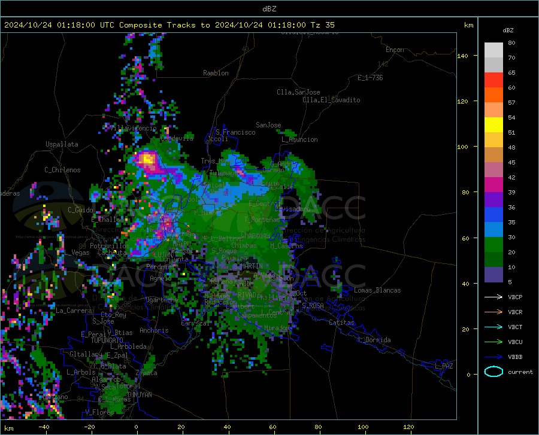Select the dark orange swatch below the 60 dBZ mark
Screen dimensions: 539x435
point(493,95)
